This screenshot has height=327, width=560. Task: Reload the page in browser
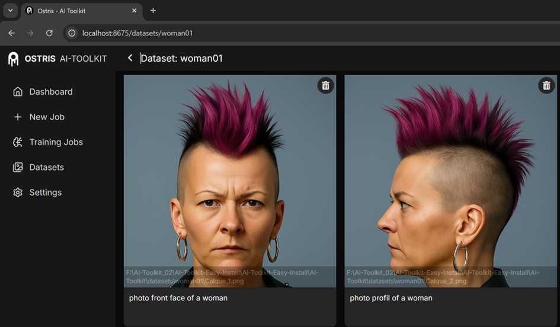point(49,33)
